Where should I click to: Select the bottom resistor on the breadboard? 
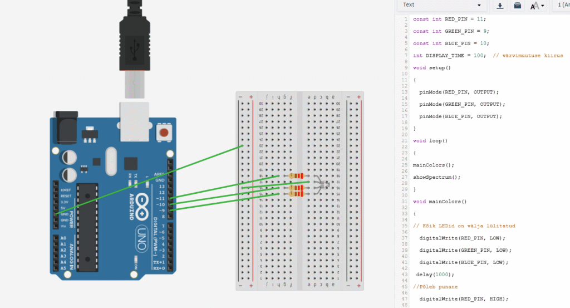[297, 194]
